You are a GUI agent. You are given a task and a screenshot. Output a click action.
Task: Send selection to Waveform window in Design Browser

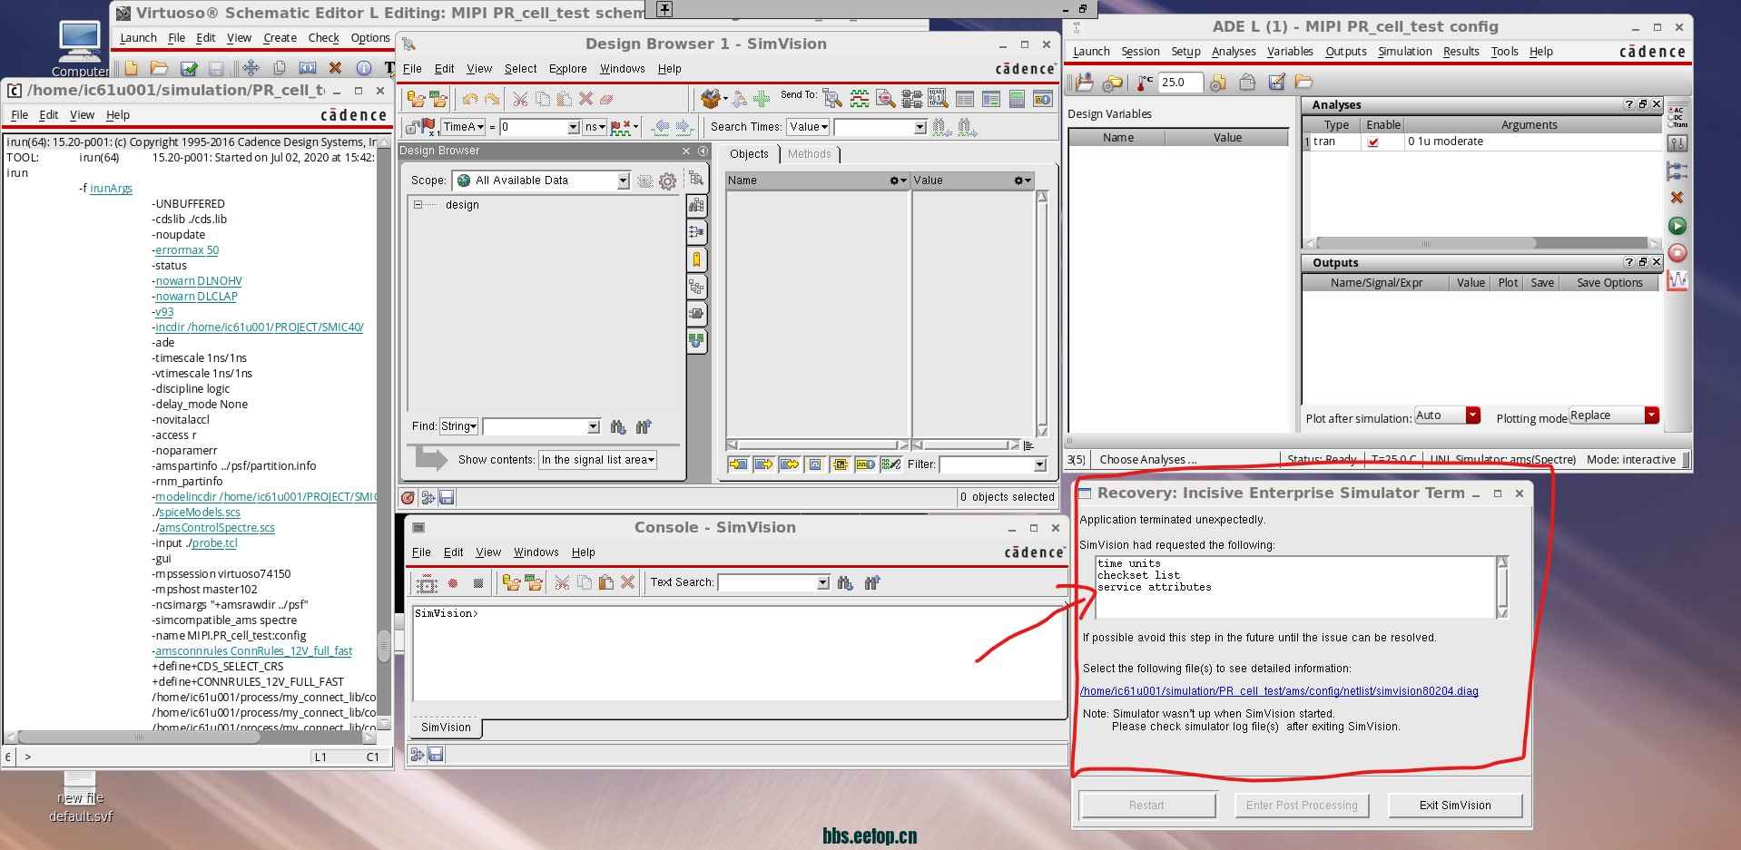(859, 99)
